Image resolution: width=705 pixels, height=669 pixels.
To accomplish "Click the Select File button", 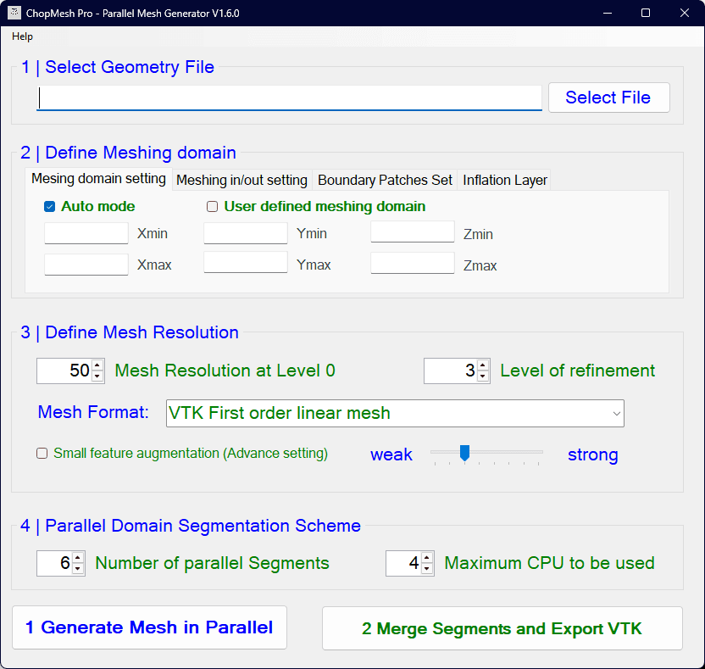I will (608, 98).
